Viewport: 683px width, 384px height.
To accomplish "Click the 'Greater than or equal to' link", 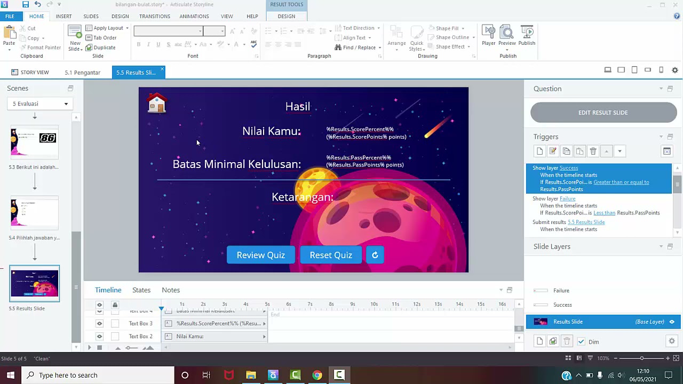I will pos(621,182).
